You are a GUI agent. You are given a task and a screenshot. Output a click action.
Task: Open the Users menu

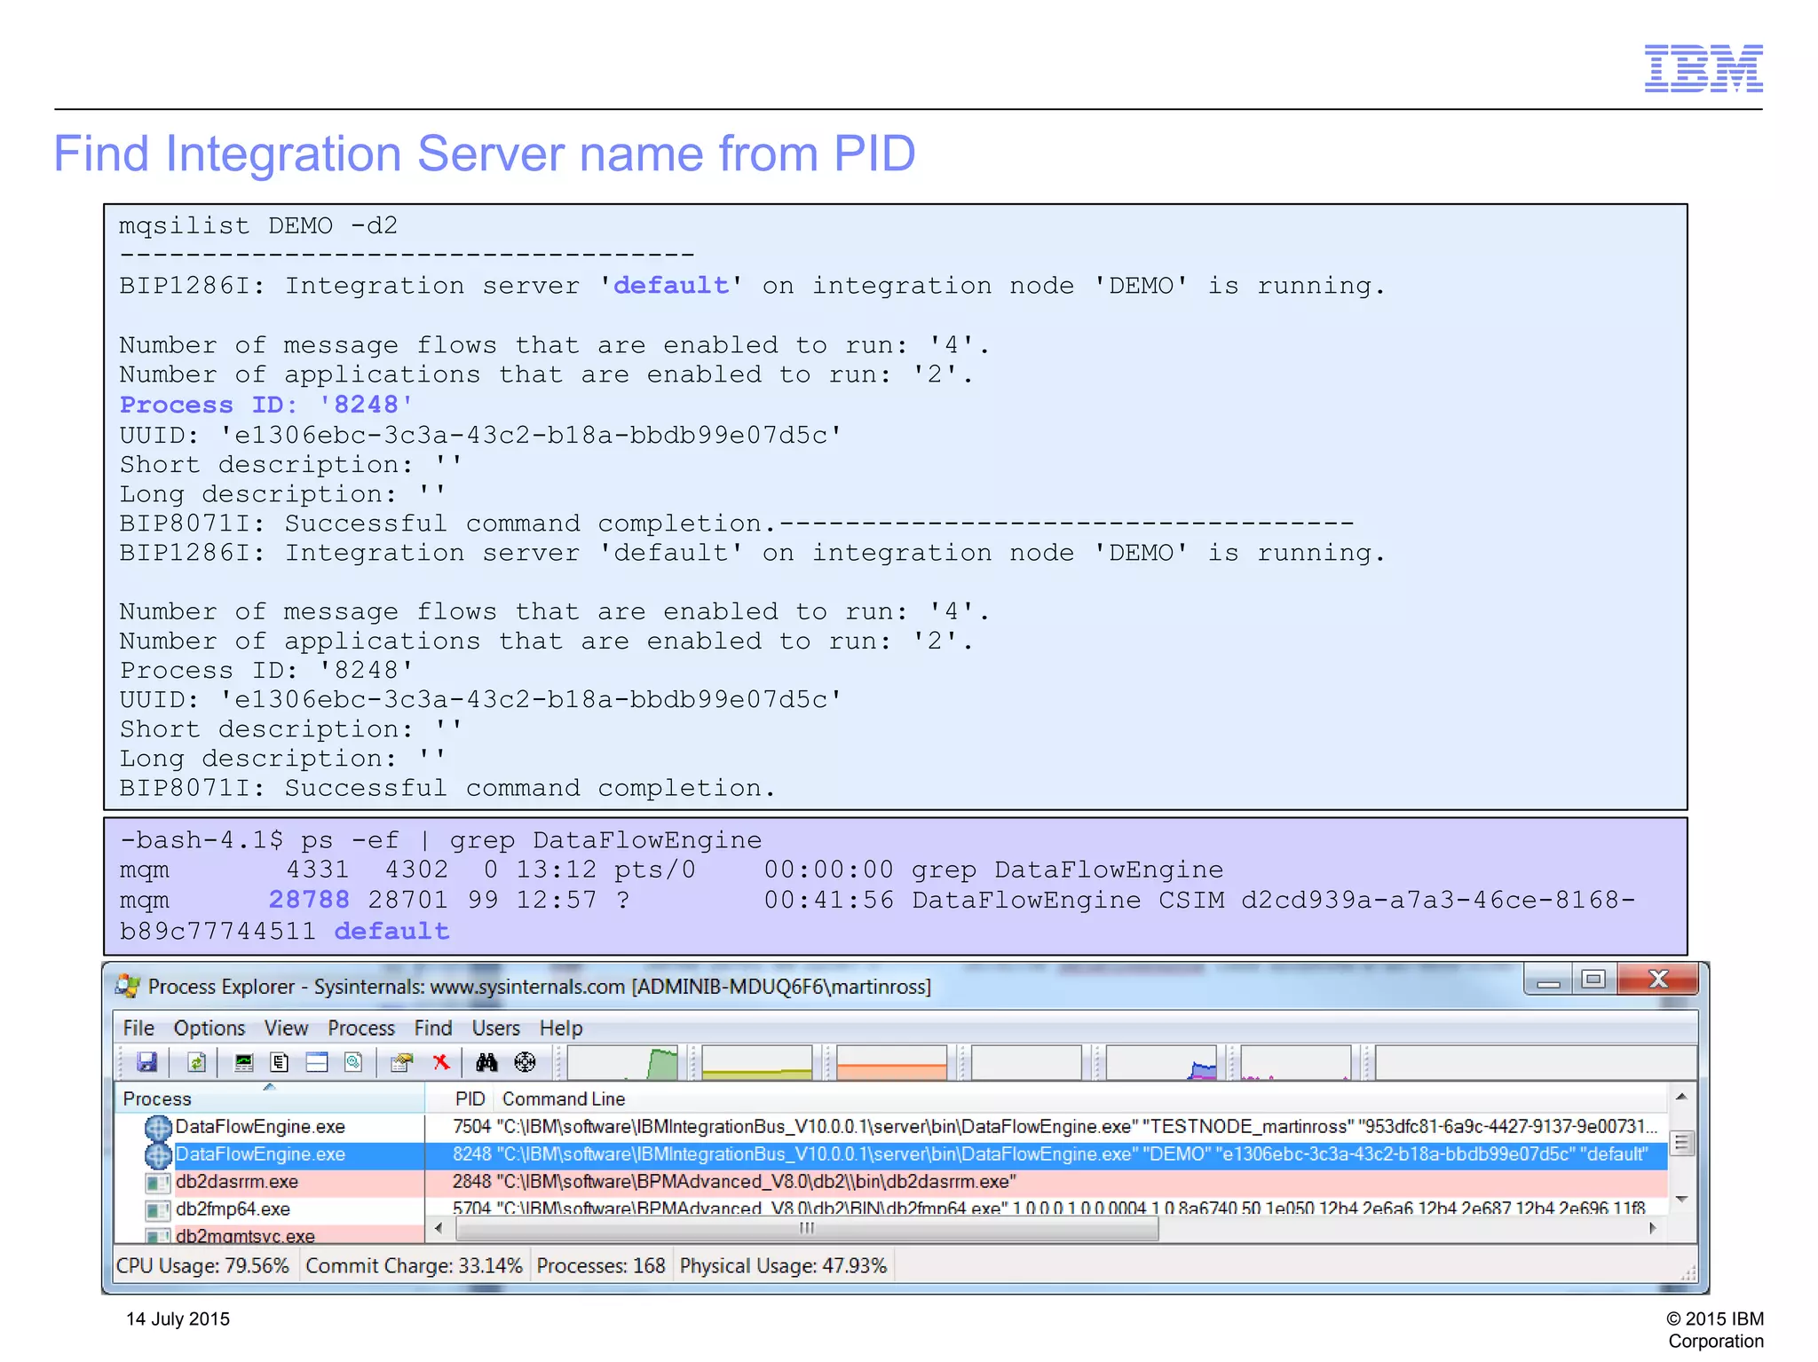pyautogui.click(x=495, y=1027)
